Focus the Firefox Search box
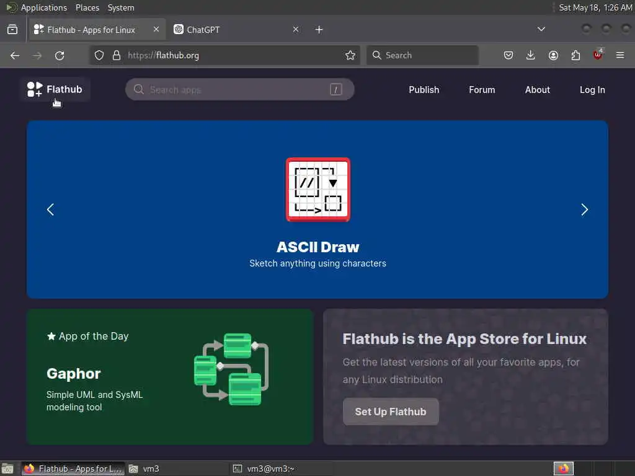635x476 pixels. point(422,55)
